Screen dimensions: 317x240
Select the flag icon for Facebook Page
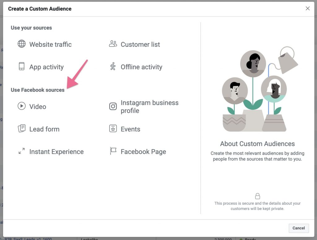pos(113,151)
